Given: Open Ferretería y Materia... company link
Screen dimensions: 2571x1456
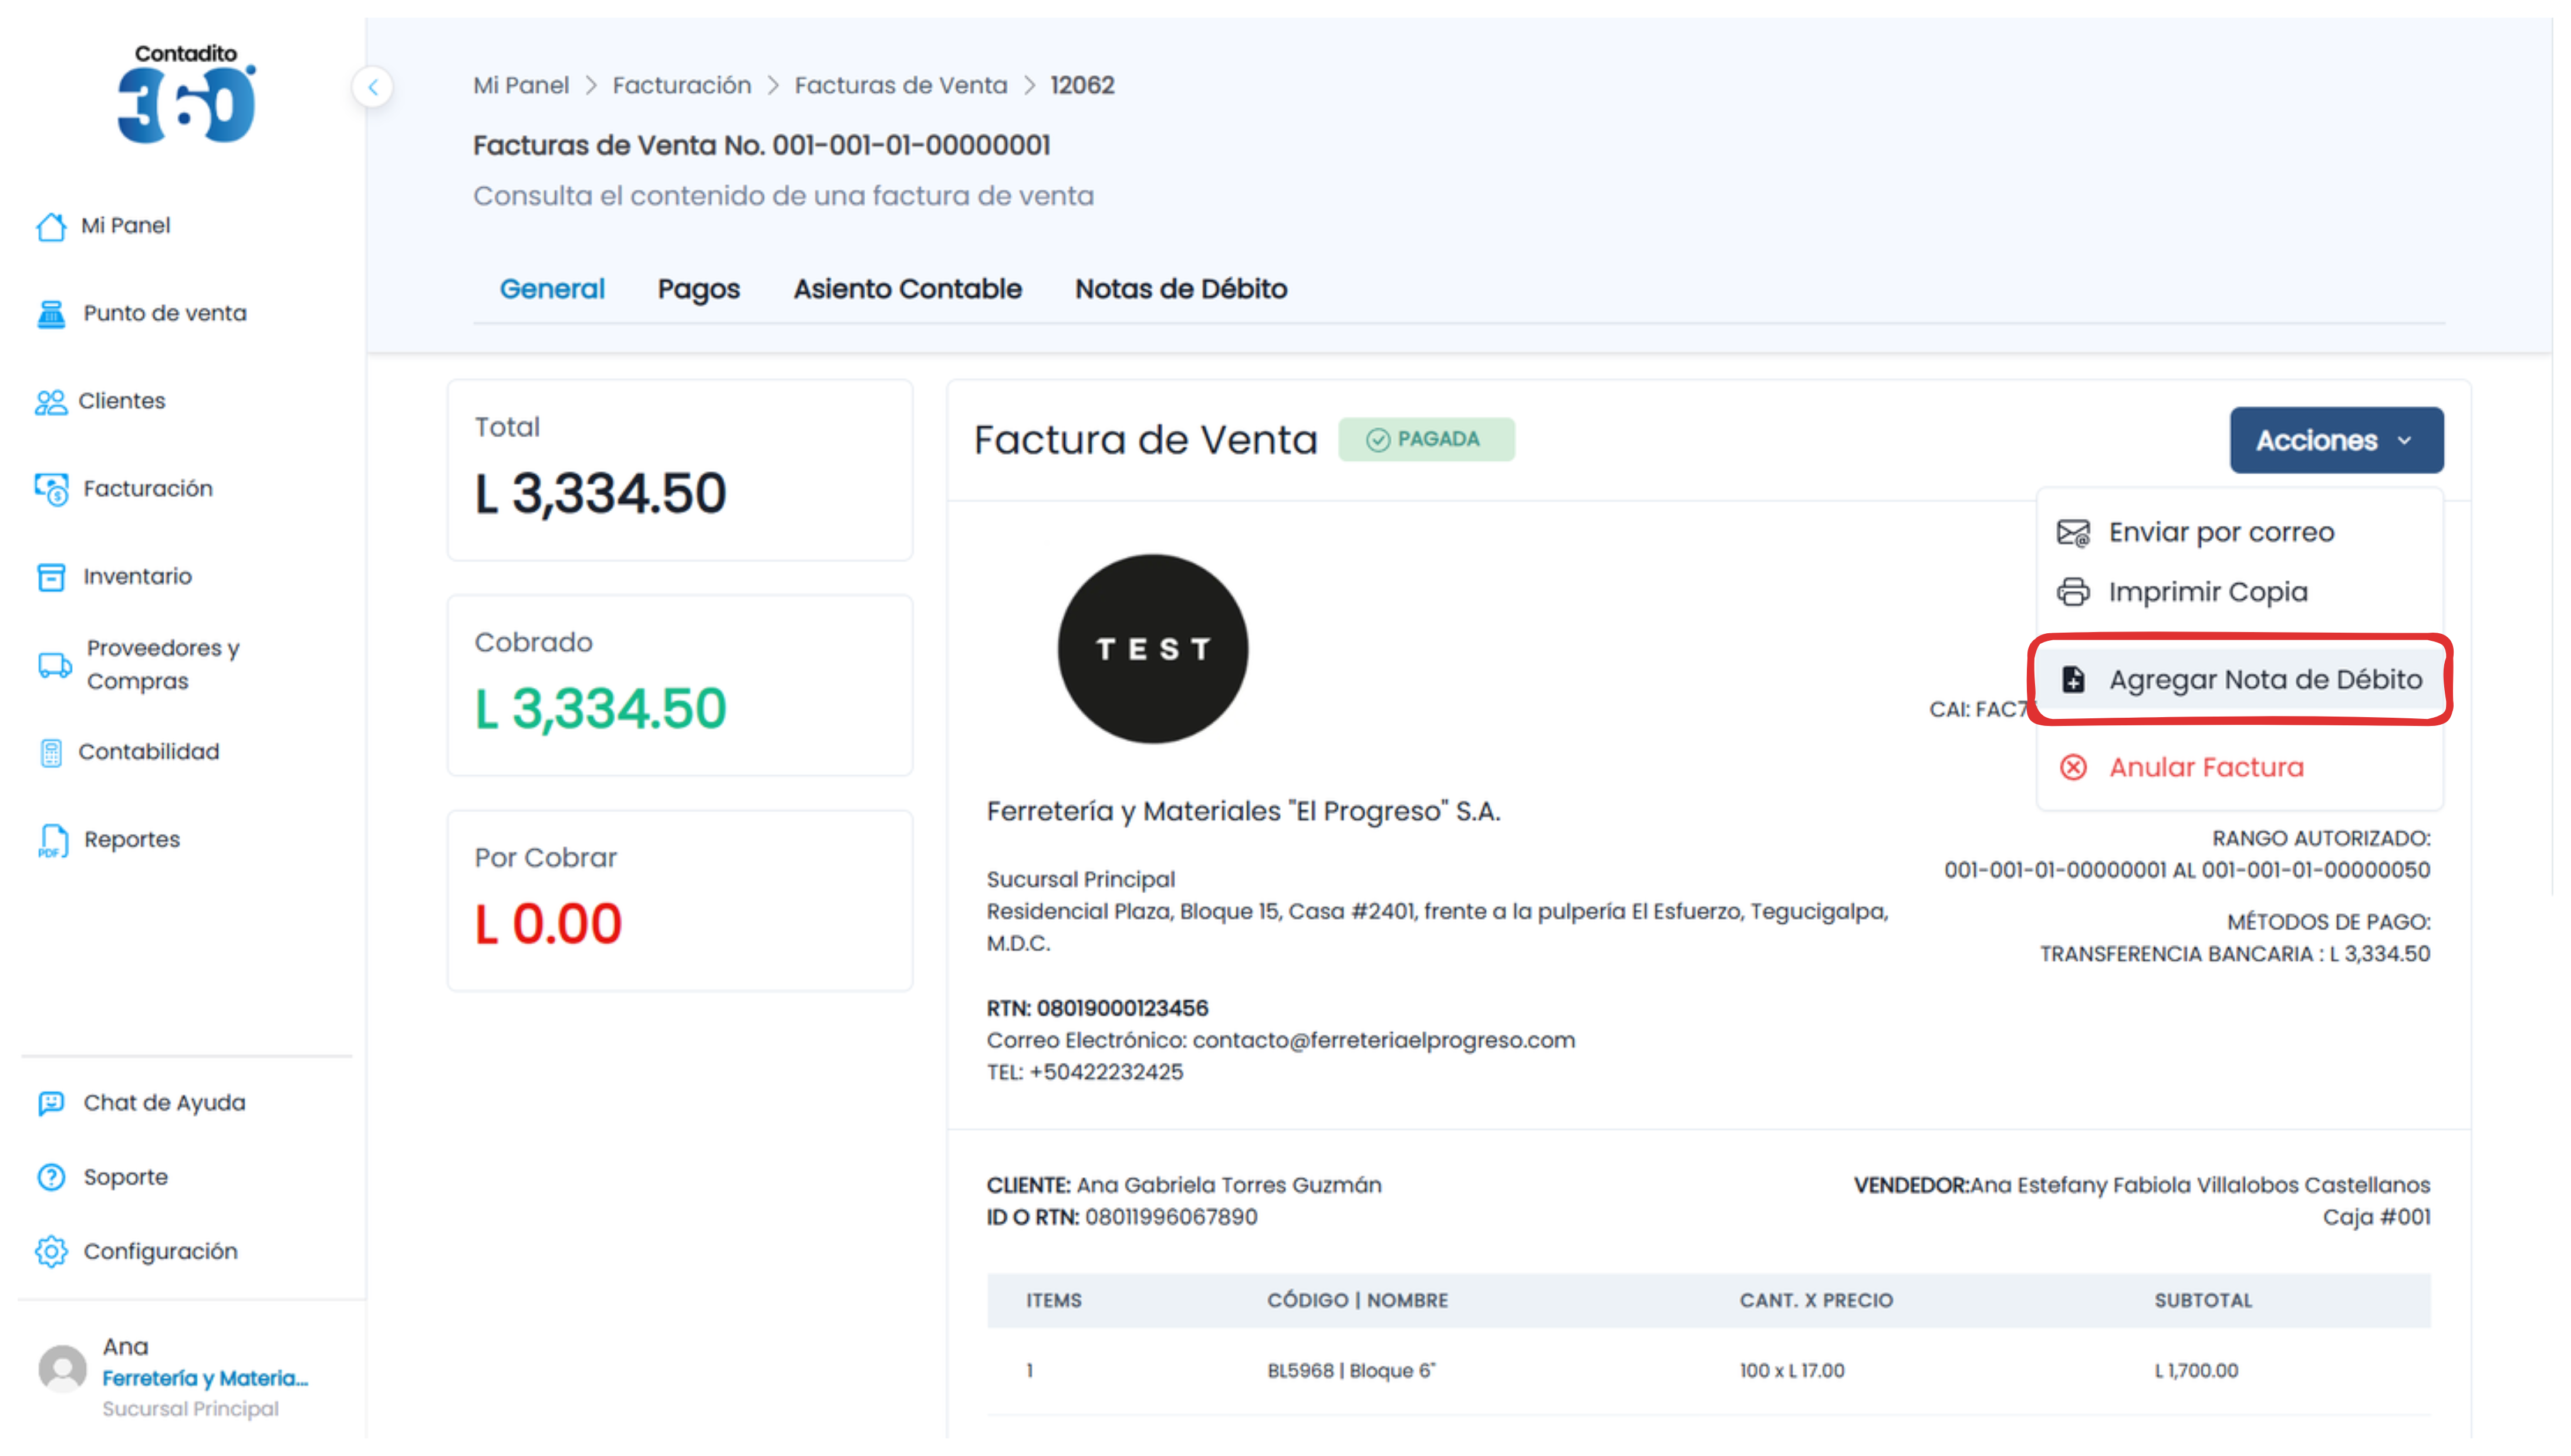Looking at the screenshot, I should pos(205,1378).
